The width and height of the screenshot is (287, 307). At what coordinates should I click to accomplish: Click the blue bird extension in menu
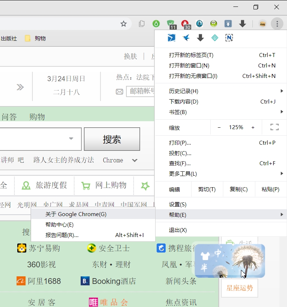(186, 38)
